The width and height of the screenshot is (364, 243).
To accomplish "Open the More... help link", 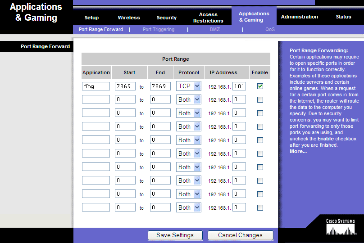I will click(x=298, y=151).
